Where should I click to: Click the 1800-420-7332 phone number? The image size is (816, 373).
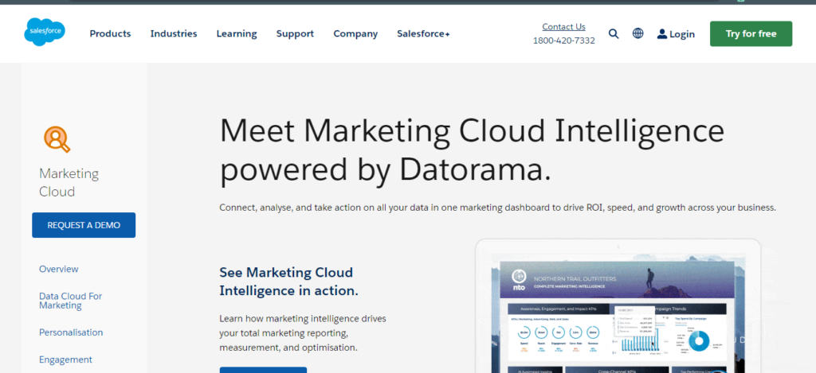click(563, 41)
